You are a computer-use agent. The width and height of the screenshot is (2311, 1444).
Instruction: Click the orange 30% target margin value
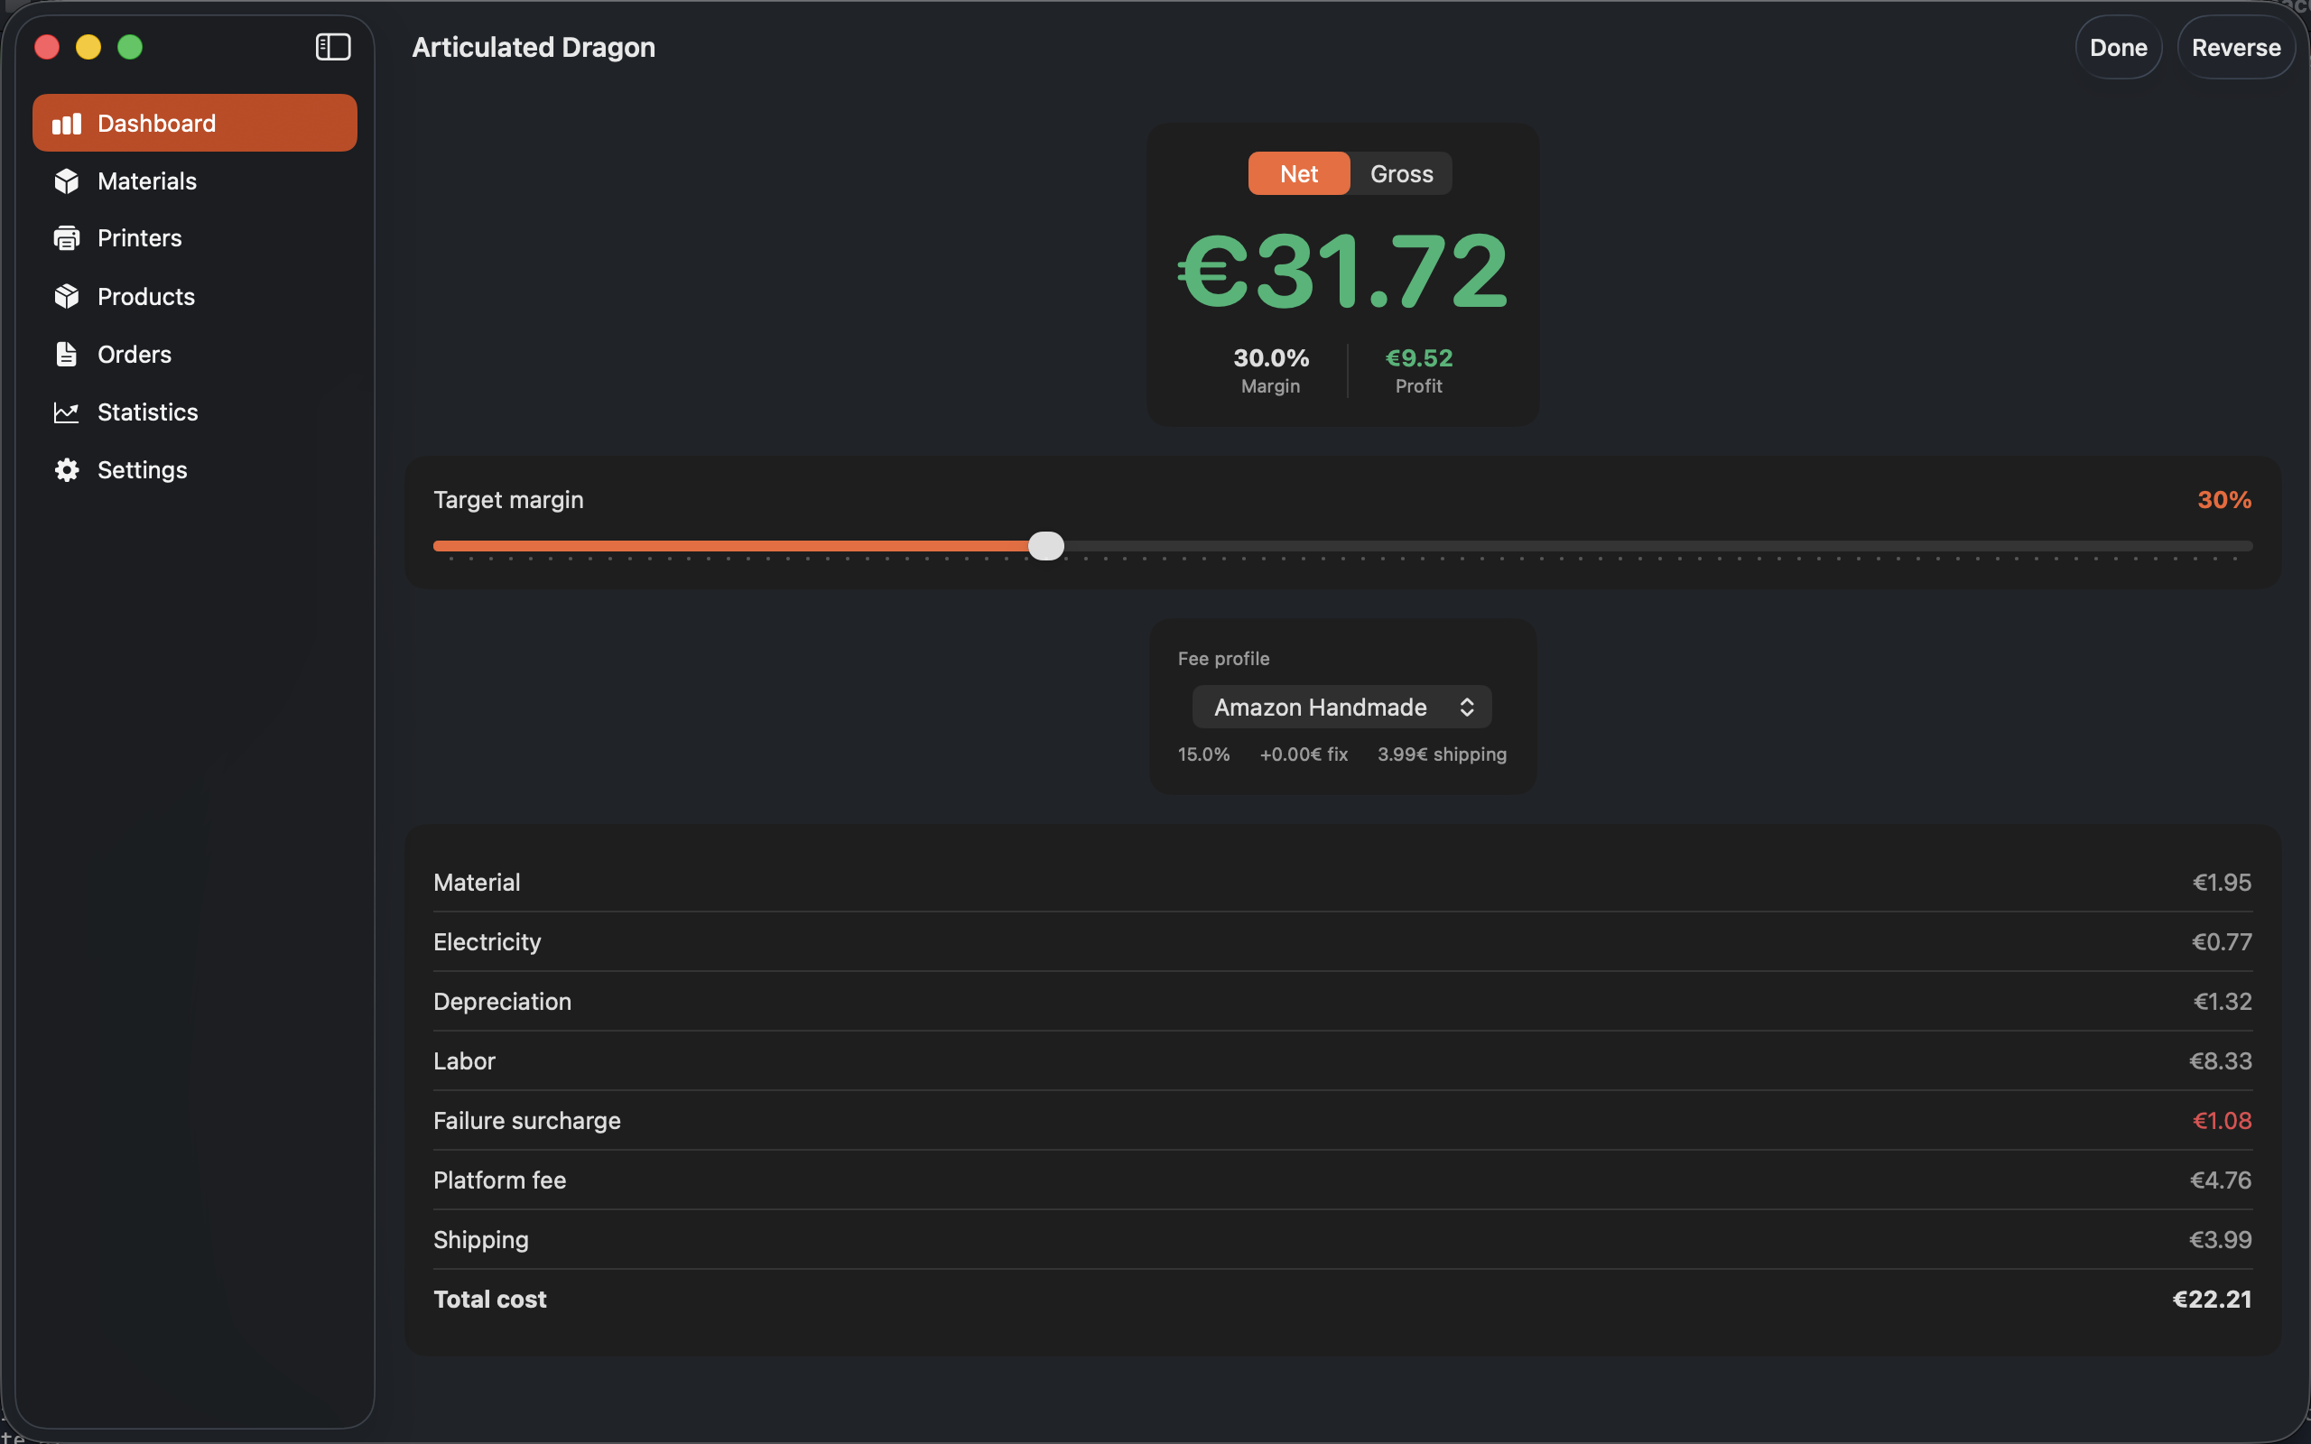point(2224,500)
